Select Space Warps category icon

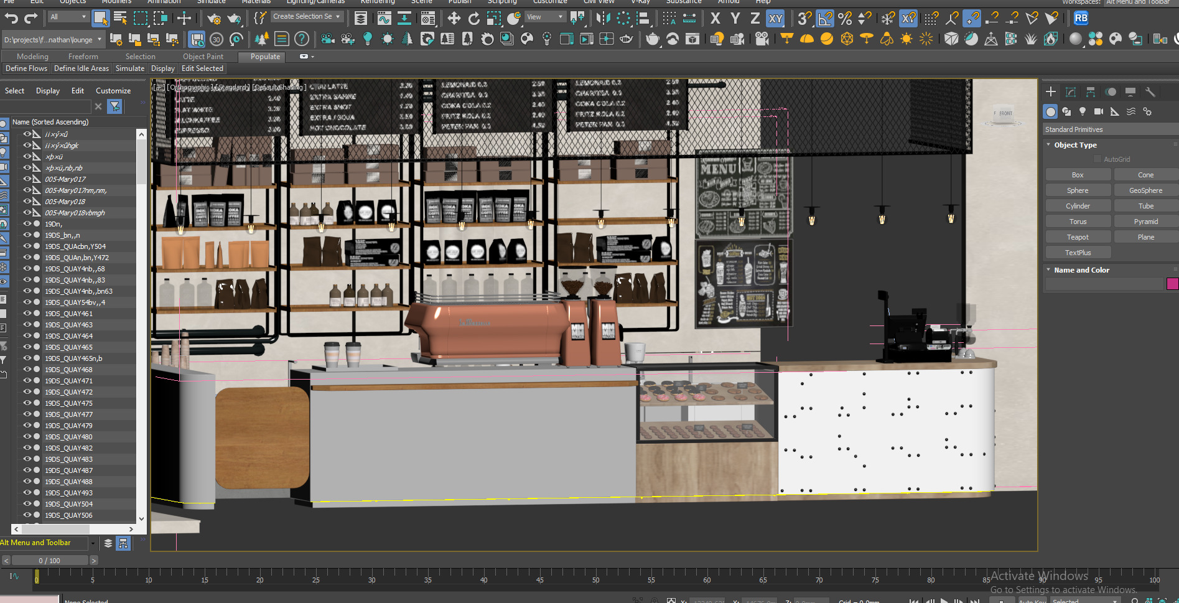[x=1131, y=111]
